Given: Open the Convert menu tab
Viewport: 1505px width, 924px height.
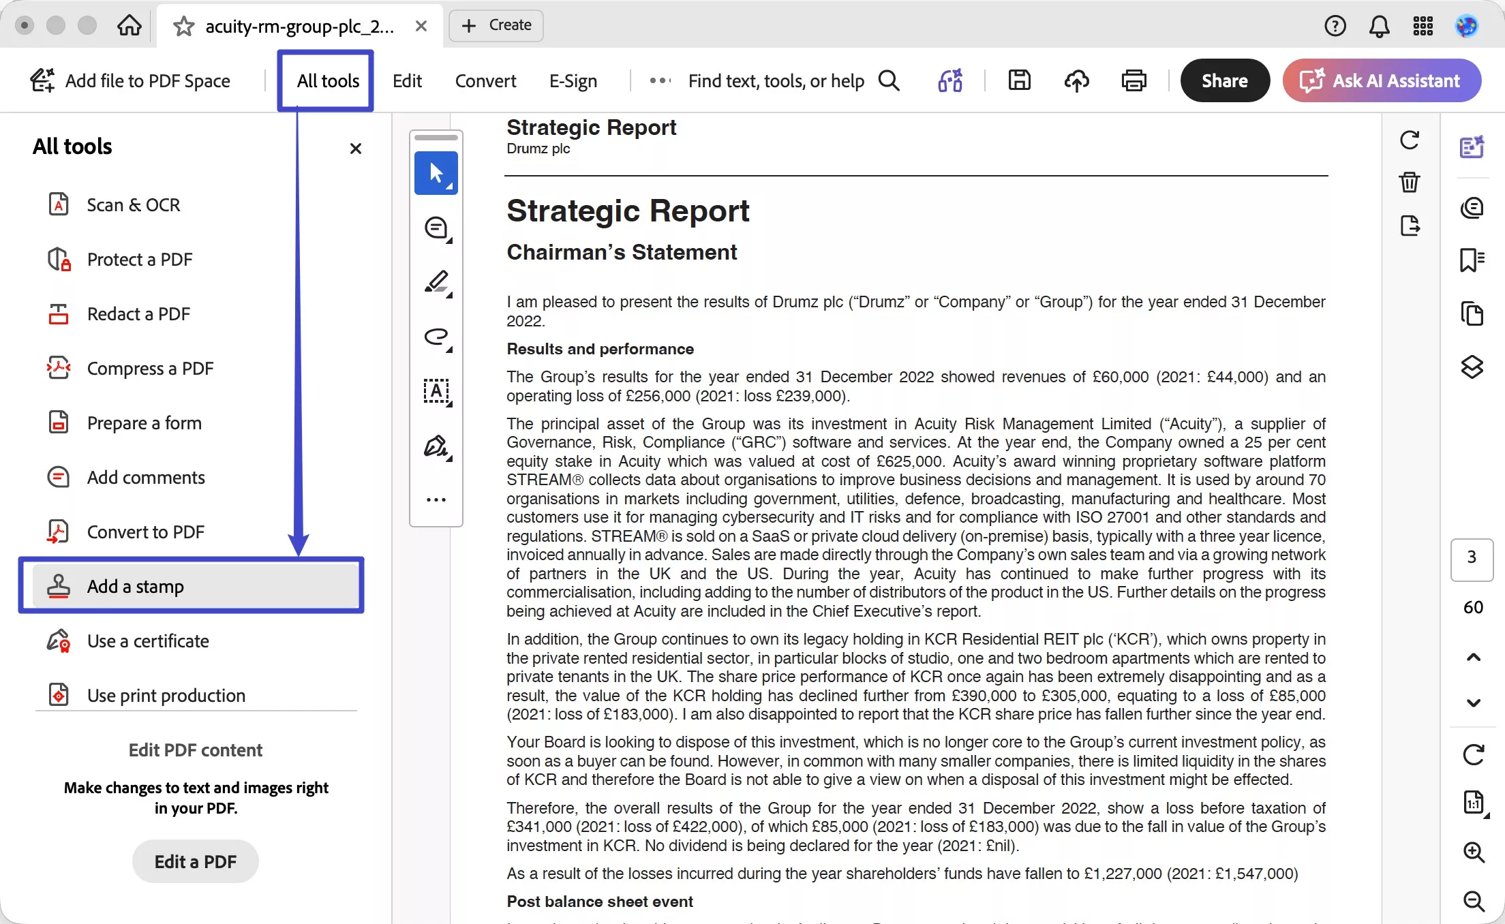Looking at the screenshot, I should click(x=485, y=80).
